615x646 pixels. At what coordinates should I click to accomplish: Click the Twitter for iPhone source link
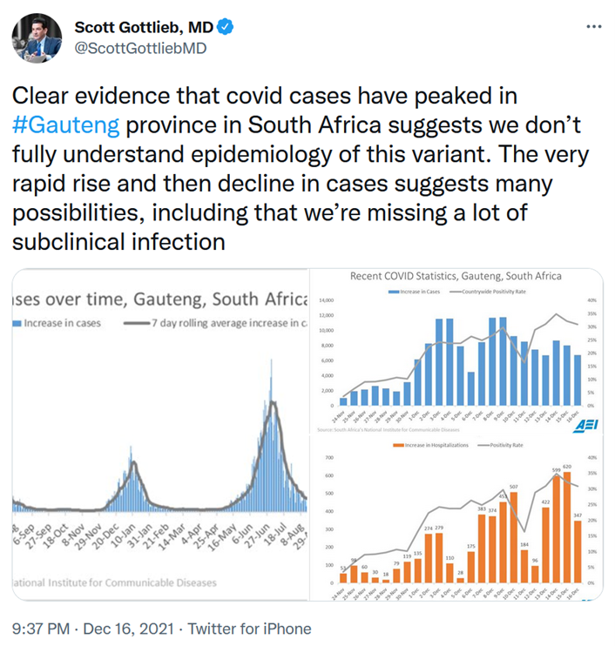(x=250, y=627)
